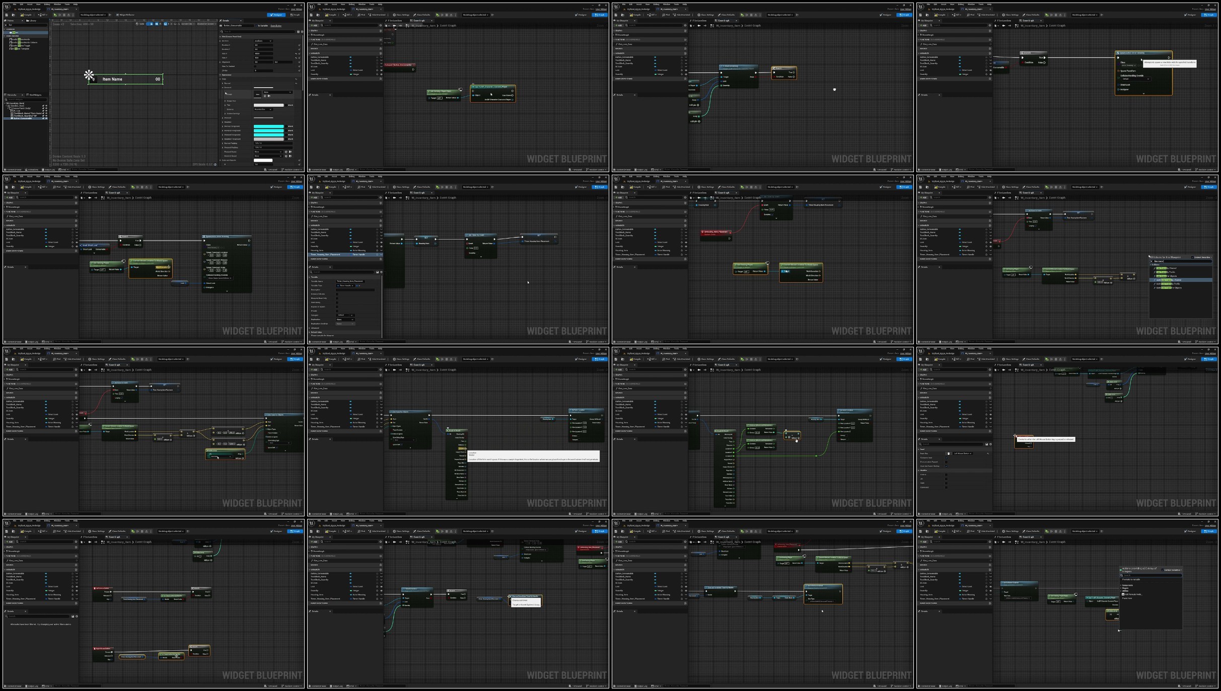Click the Home view icon in designer viewport
The width and height of the screenshot is (1221, 691).
point(137,24)
